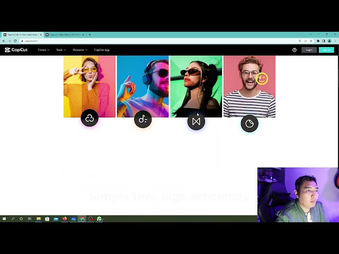Toggle the browser side panel icon
339x254 pixels.
pyautogui.click(x=324, y=41)
